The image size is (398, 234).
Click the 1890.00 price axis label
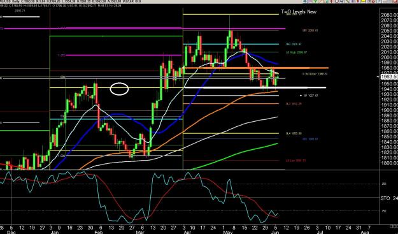click(389, 115)
